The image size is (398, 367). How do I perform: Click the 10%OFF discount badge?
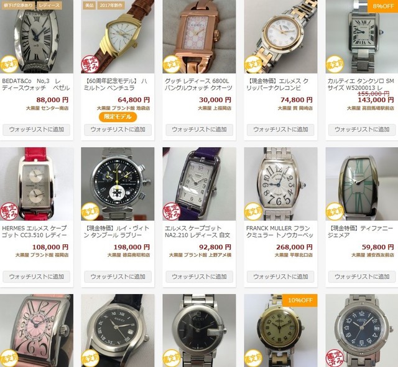300,300
